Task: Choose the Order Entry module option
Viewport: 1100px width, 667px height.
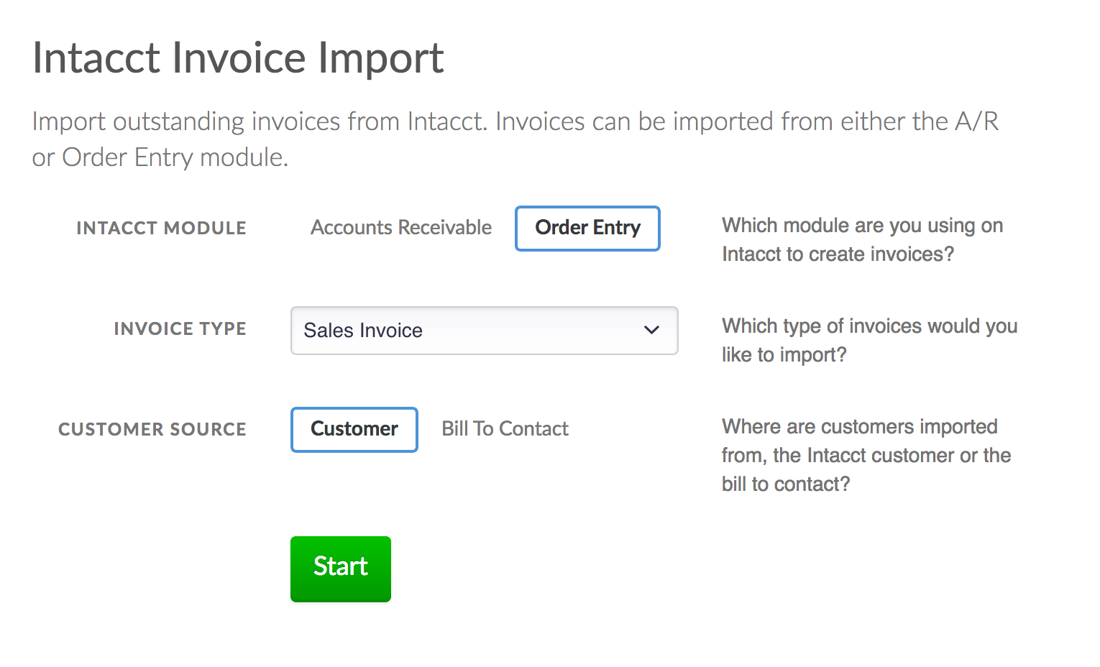Action: (x=587, y=229)
